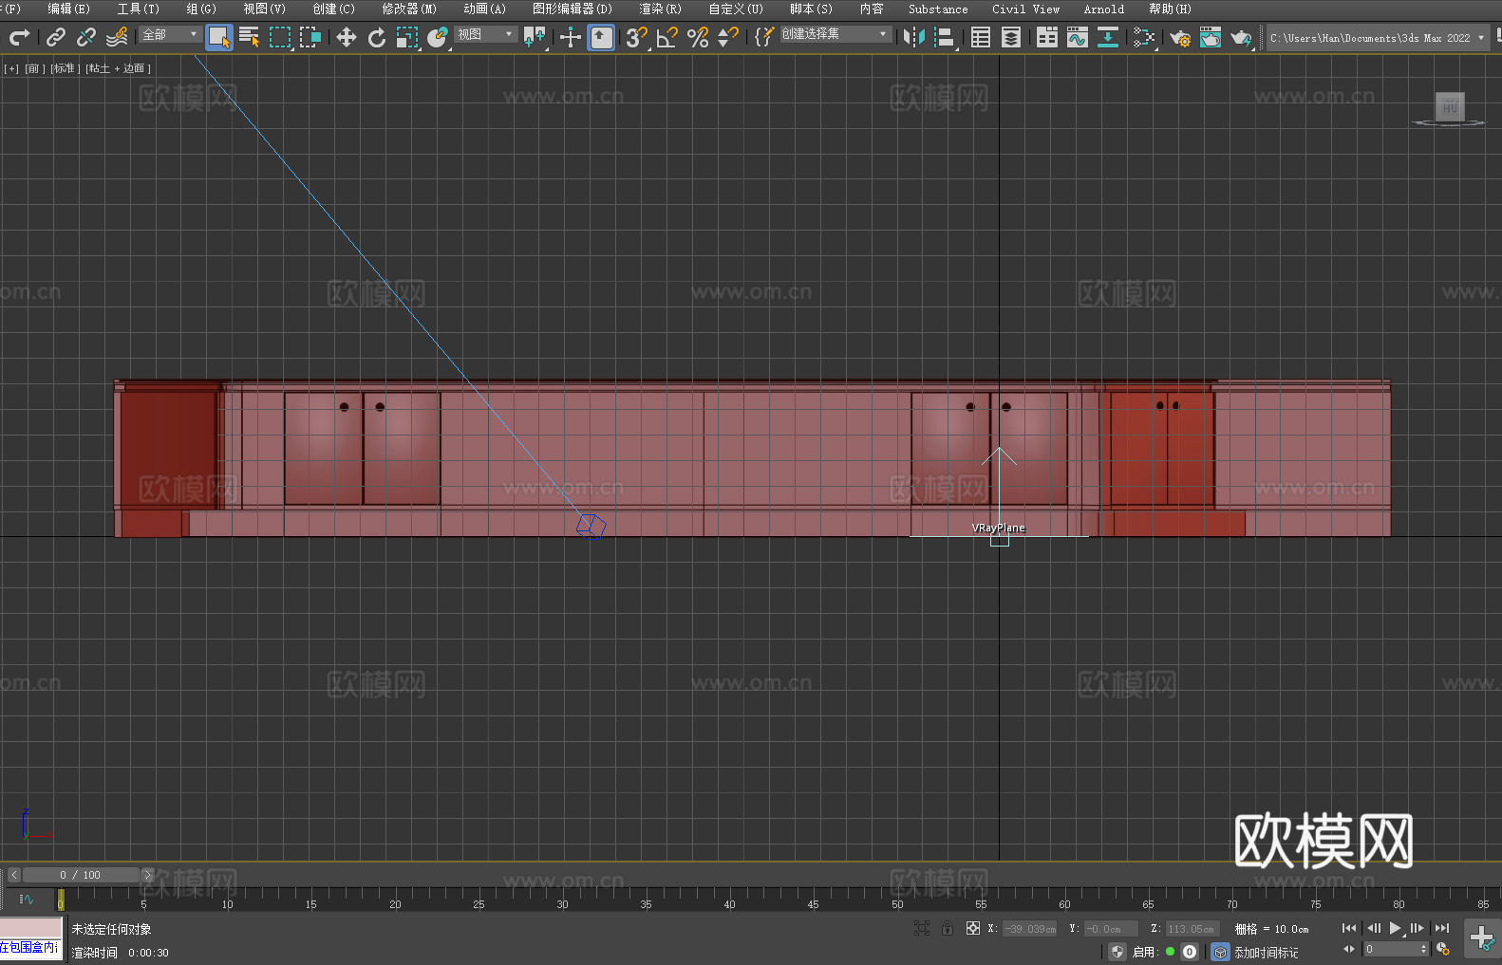
Task: Expand the project path dropdown arrow
Action: 1480,38
